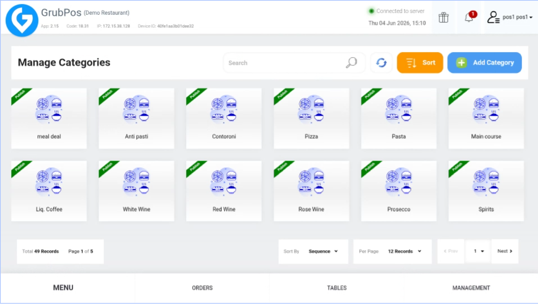Switch to the MENU tab
The width and height of the screenshot is (538, 304).
(x=63, y=288)
